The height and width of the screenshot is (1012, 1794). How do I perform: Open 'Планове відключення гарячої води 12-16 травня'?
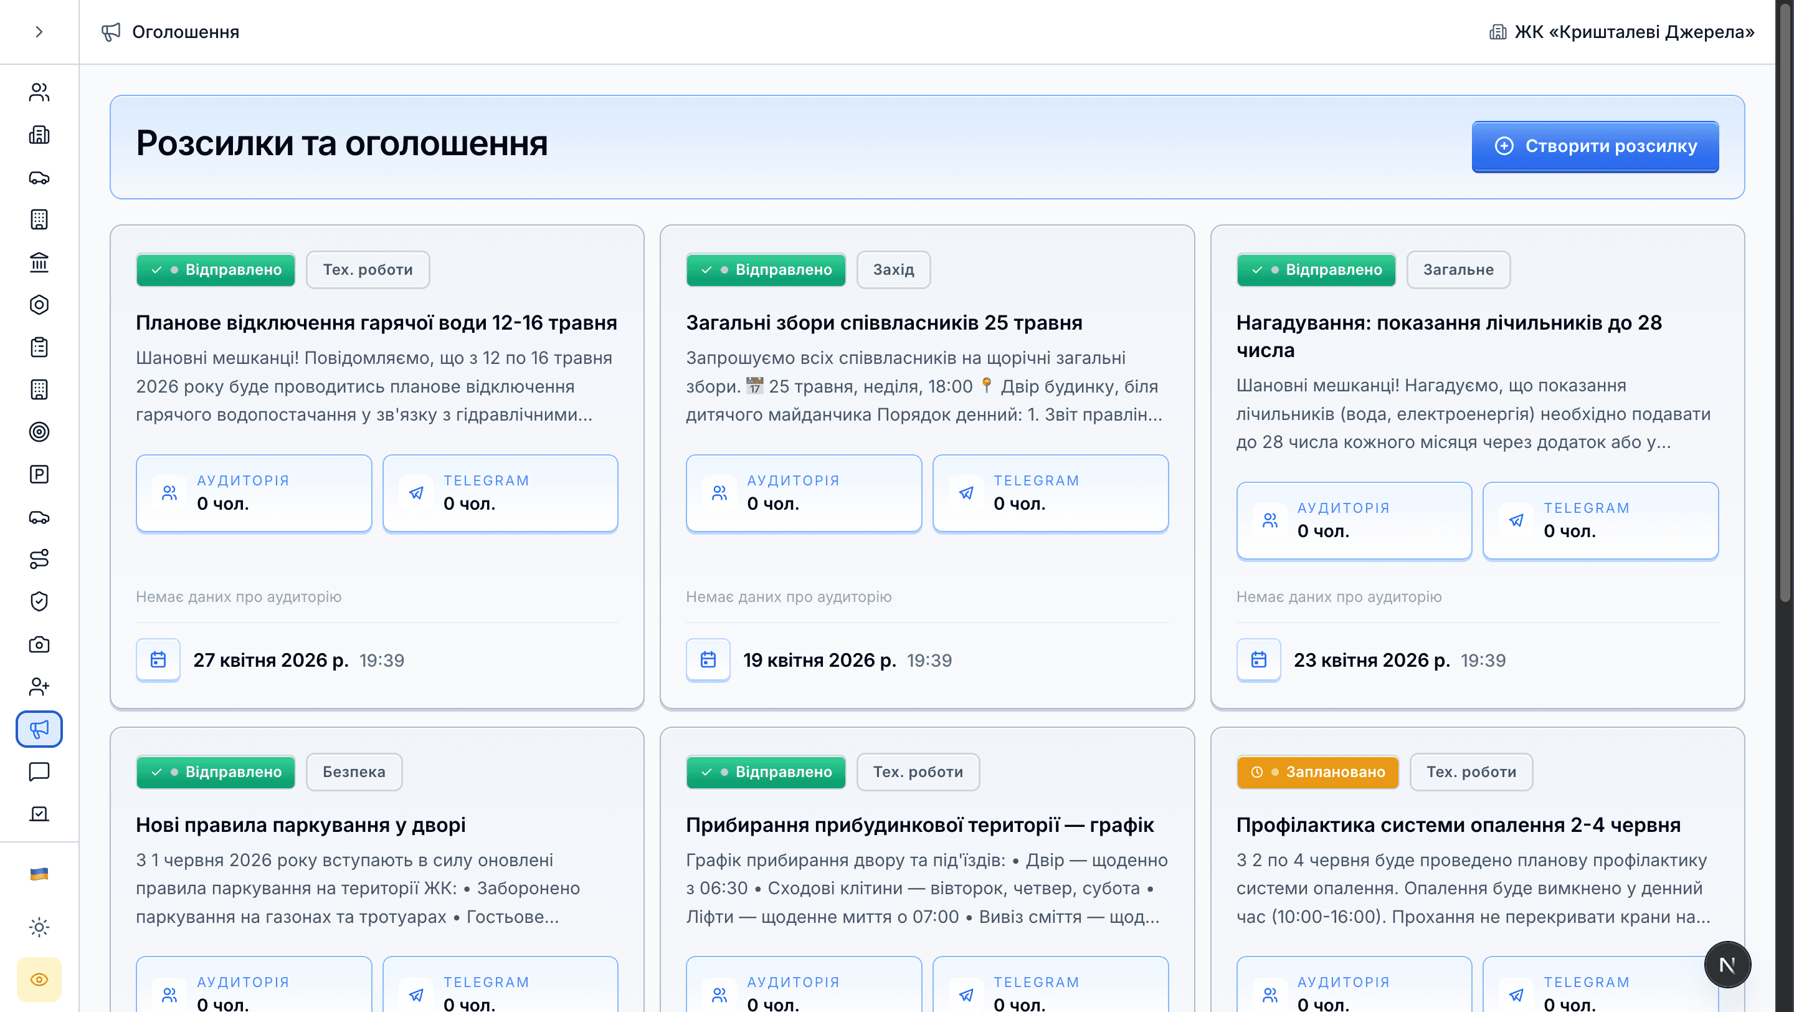[x=376, y=322]
